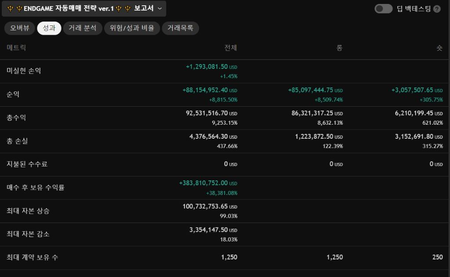Click the +88,154,952.40 USD net profit value
Viewport: 450px width, 277px height.
[x=210, y=90]
